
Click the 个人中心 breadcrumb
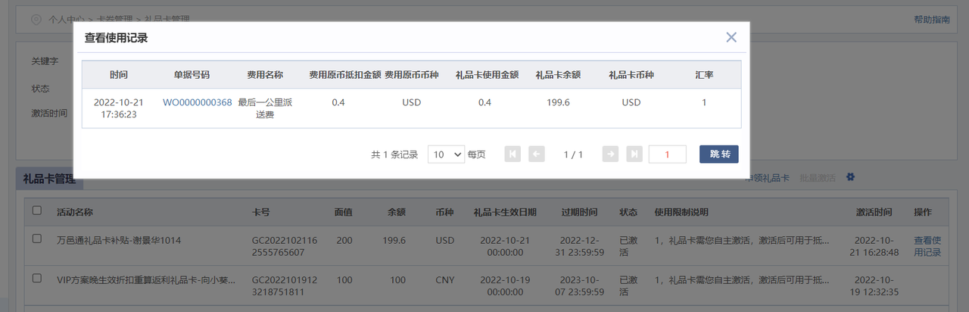point(66,19)
